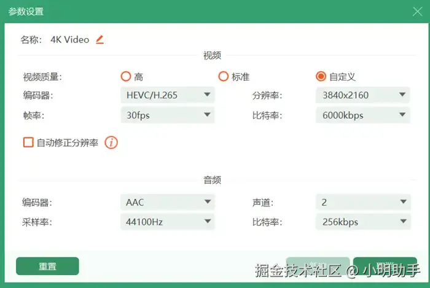Click the 视频 section heading
The height and width of the screenshot is (288, 430).
213,55
